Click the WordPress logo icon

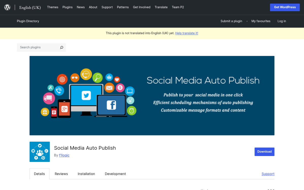tap(7, 7)
